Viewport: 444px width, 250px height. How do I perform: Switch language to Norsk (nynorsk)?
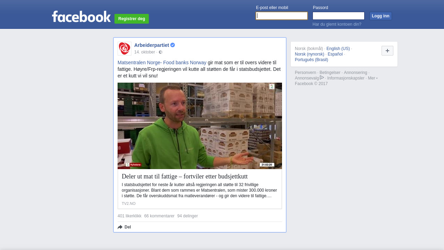pos(309,54)
